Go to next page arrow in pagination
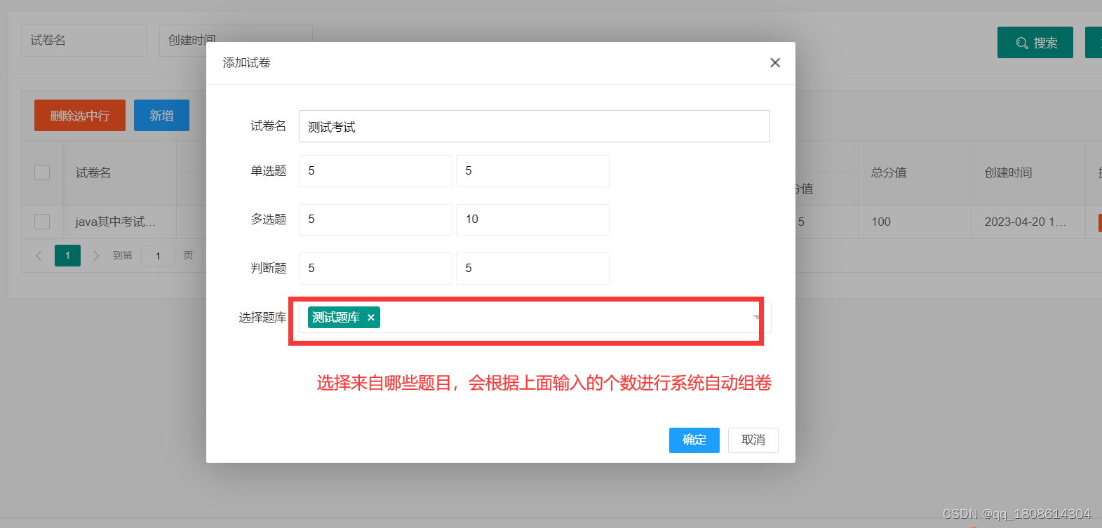The width and height of the screenshot is (1102, 528). pos(96,255)
